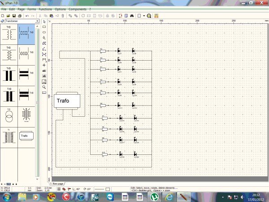Select the text label tool
269x202 pixels.
[44, 70]
